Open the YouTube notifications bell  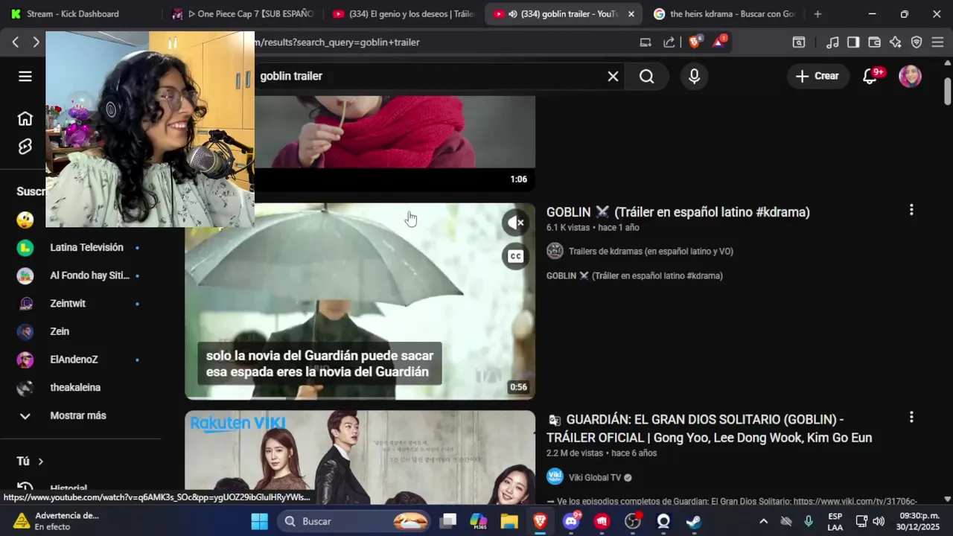click(870, 76)
